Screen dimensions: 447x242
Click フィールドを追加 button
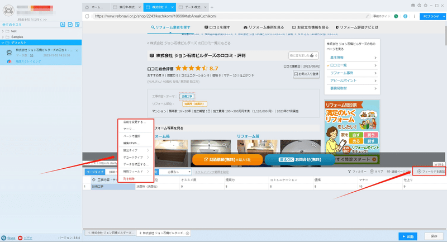point(431,172)
